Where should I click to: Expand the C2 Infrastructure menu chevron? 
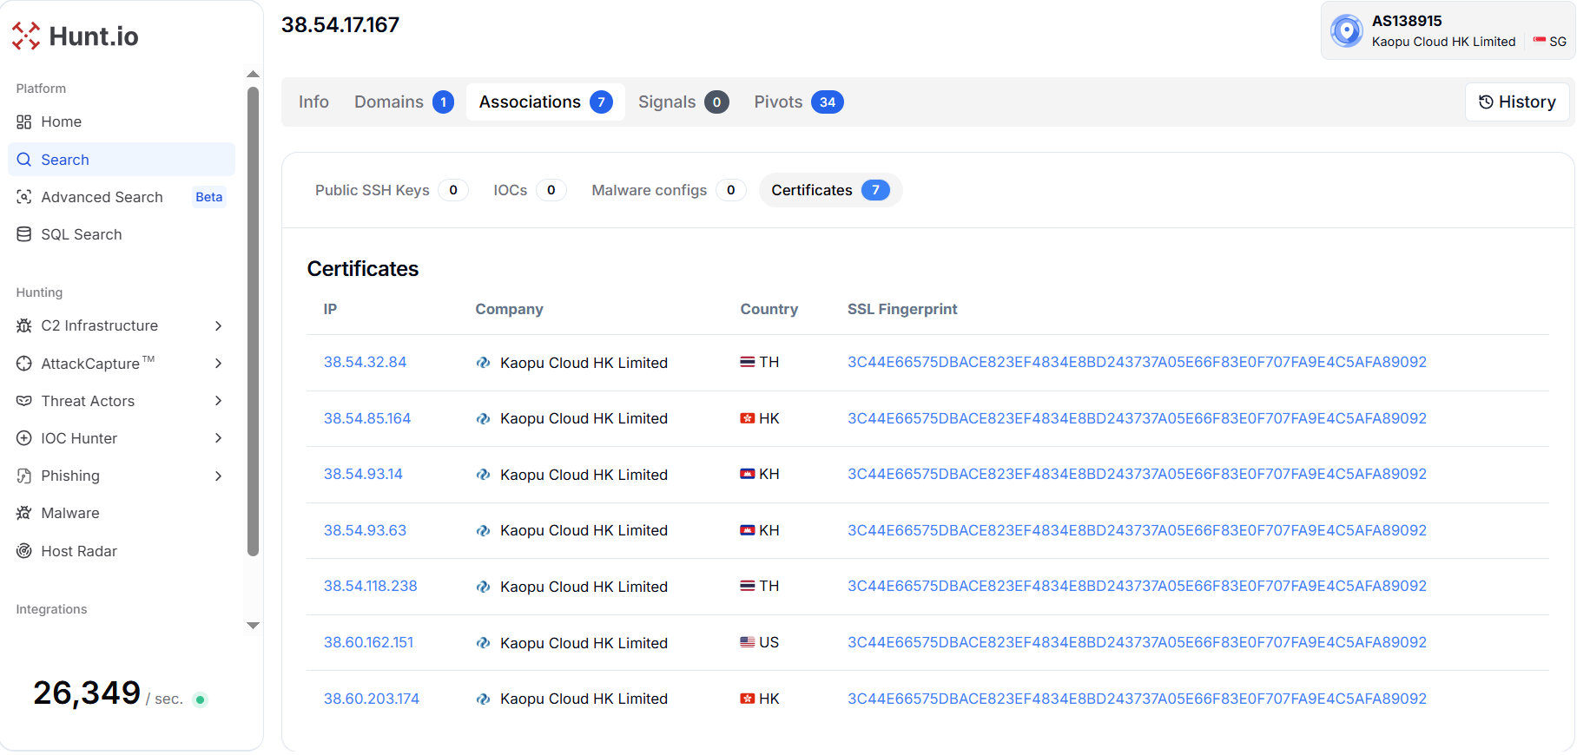[218, 325]
